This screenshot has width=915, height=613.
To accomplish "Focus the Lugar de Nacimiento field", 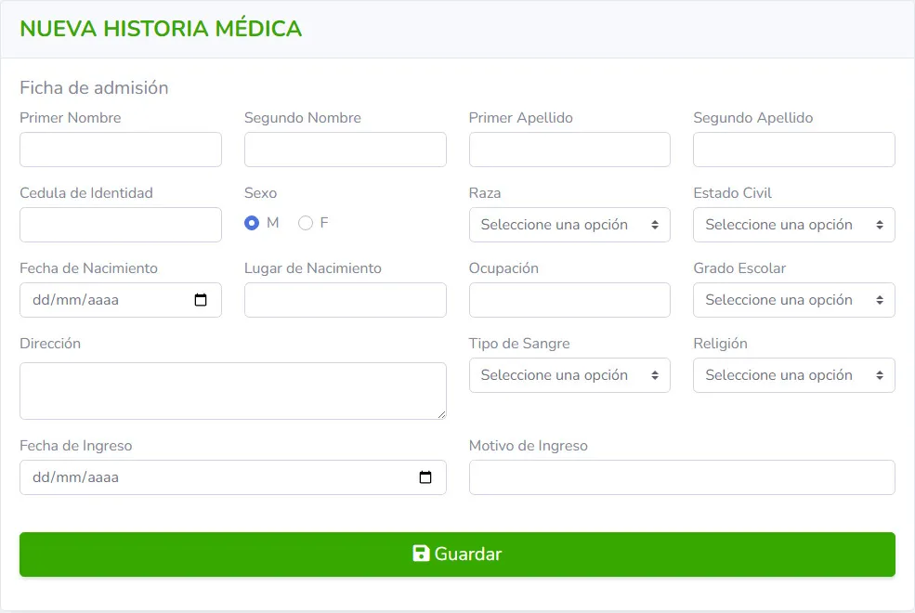I will coord(345,300).
